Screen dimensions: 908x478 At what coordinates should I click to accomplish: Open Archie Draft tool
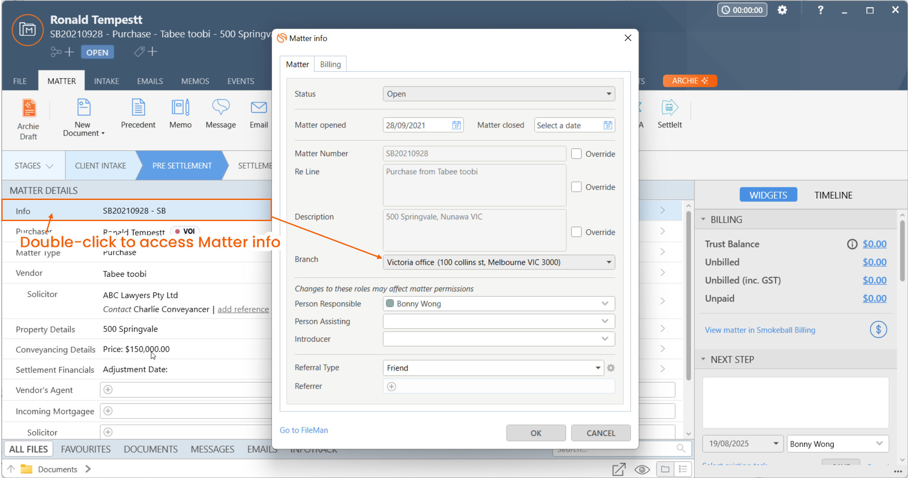click(x=29, y=120)
